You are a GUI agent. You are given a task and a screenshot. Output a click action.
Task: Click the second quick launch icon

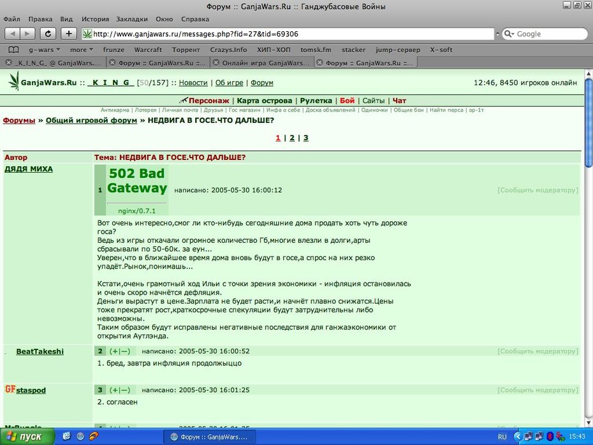80,436
